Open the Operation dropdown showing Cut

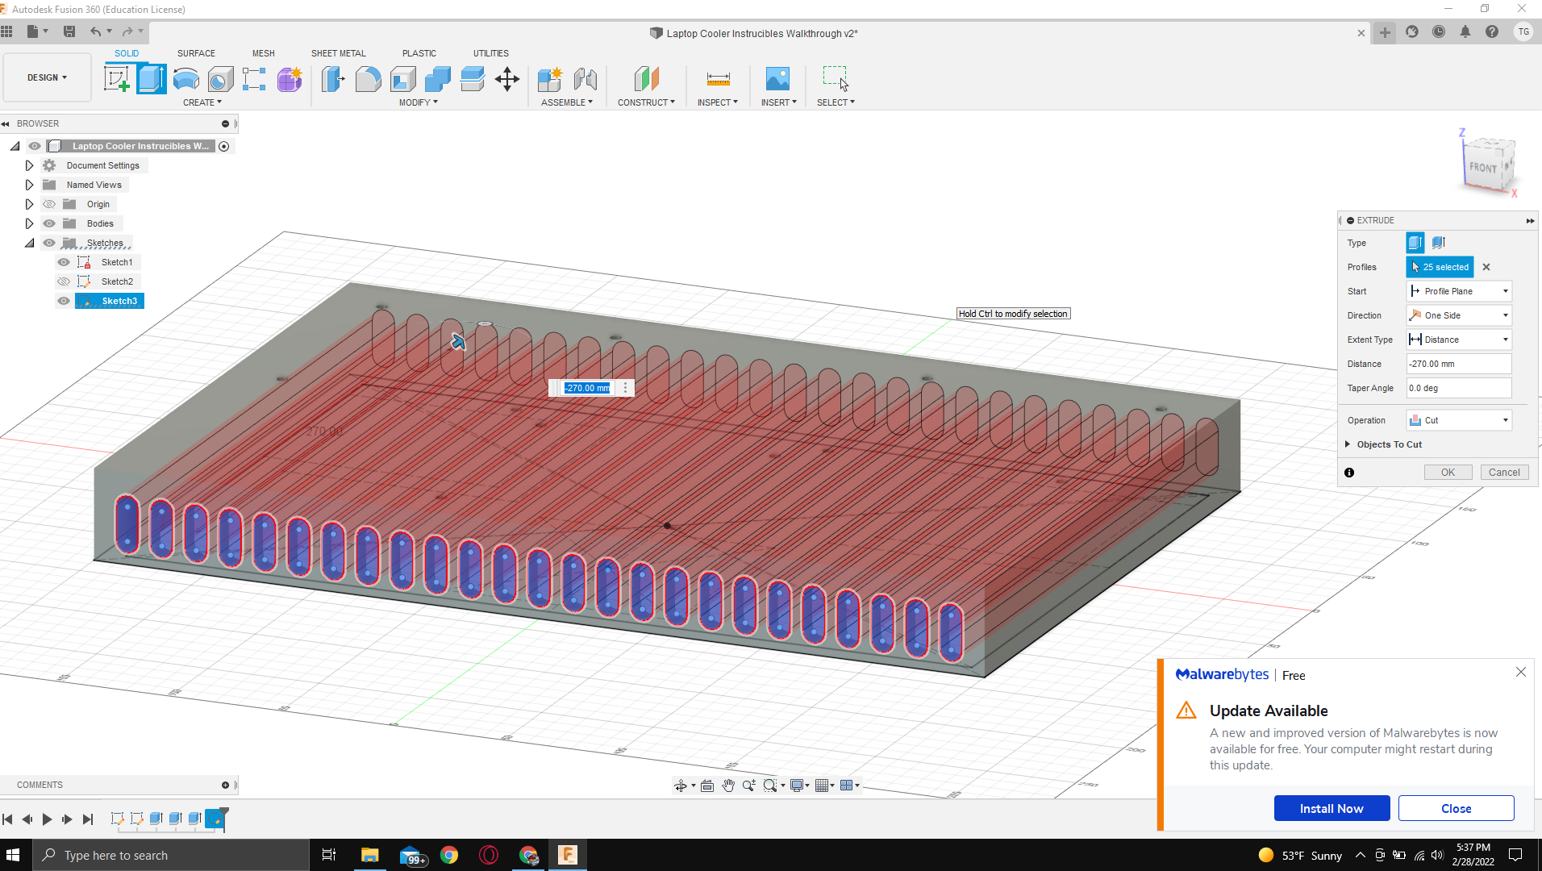(1459, 420)
